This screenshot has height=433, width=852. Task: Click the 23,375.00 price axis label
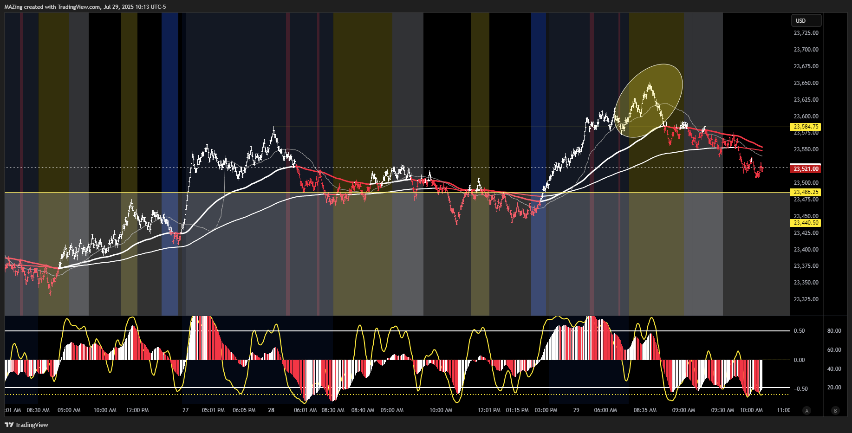pos(806,266)
